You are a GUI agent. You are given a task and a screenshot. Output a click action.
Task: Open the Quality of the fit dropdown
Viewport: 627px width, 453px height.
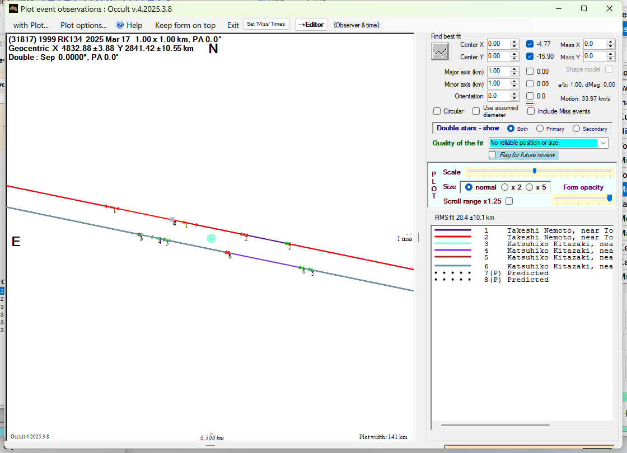(603, 143)
